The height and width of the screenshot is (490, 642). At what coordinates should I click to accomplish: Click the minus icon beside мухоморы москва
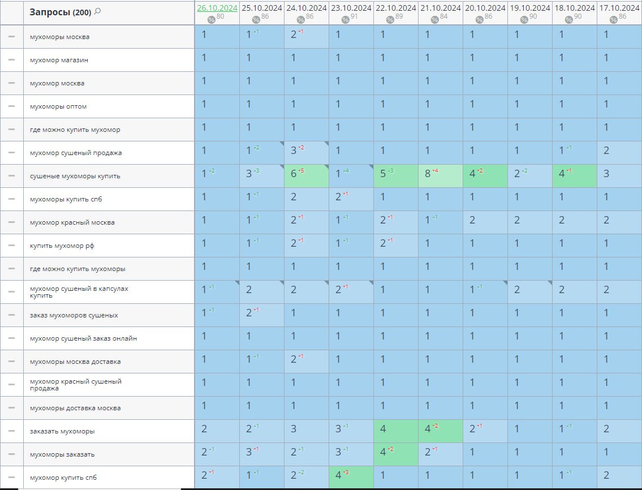pyautogui.click(x=11, y=37)
